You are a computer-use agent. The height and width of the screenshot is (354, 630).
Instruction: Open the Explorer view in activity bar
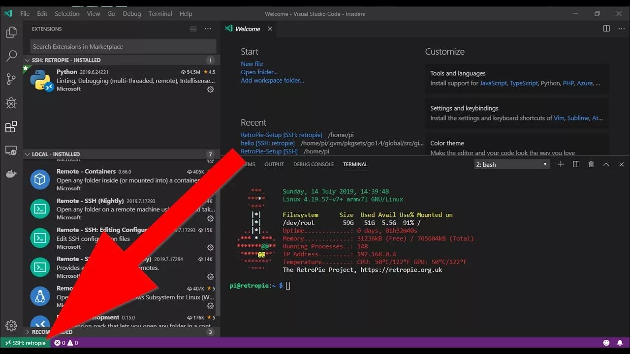point(11,33)
